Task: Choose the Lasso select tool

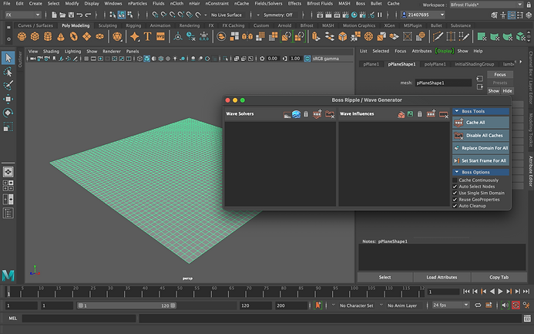Action: 8,72
